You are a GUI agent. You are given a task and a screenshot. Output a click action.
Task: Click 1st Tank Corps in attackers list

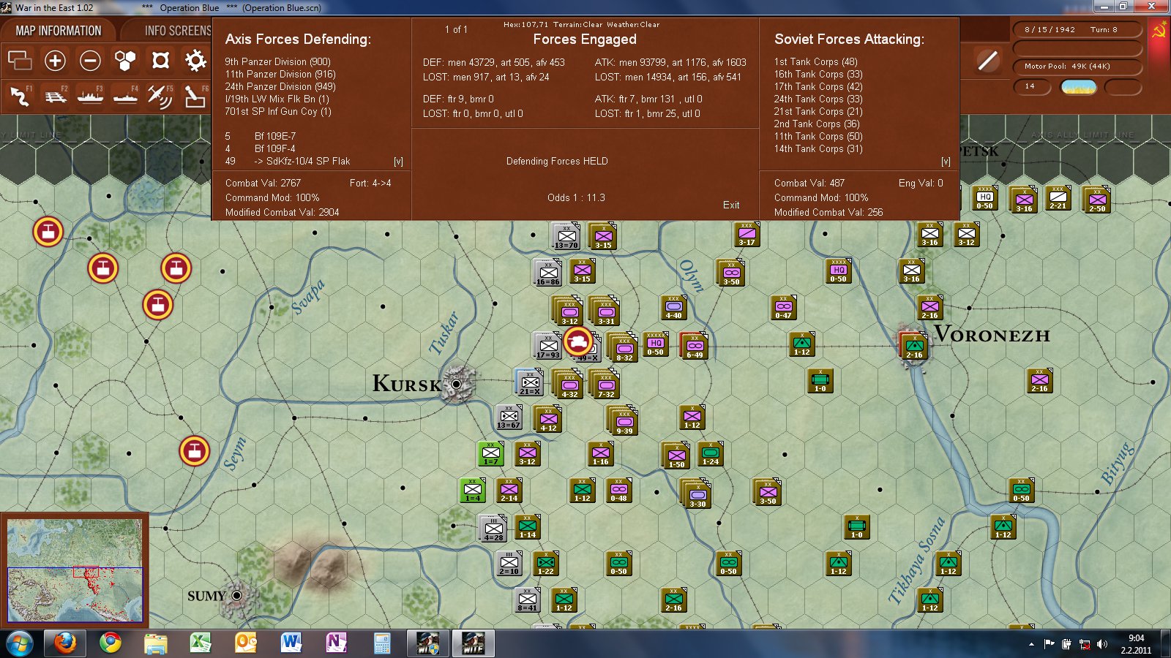point(815,61)
